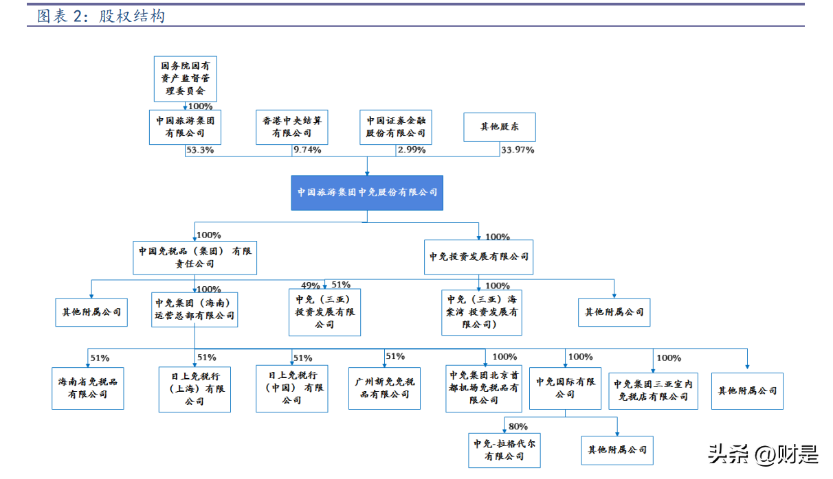Select 中免集团（海南）运营总部有限公司 box

click(x=195, y=309)
